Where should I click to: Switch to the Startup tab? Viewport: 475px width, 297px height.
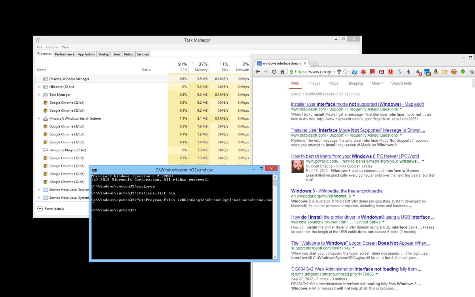[x=104, y=54]
